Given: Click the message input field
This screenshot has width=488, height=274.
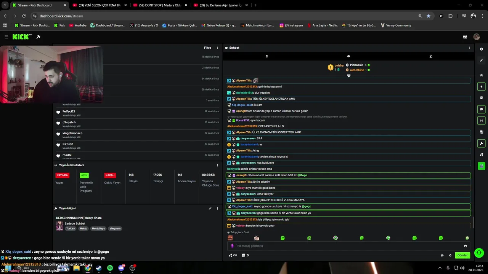Looking at the screenshot, I should pyautogui.click(x=348, y=246).
